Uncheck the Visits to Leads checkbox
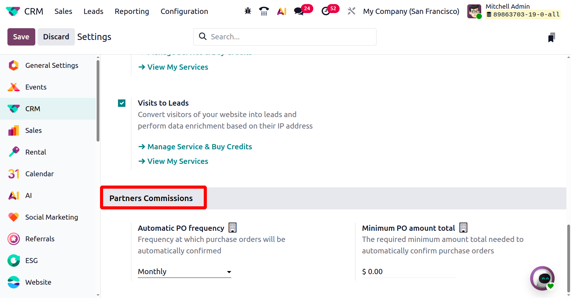The height and width of the screenshot is (298, 571). point(122,103)
